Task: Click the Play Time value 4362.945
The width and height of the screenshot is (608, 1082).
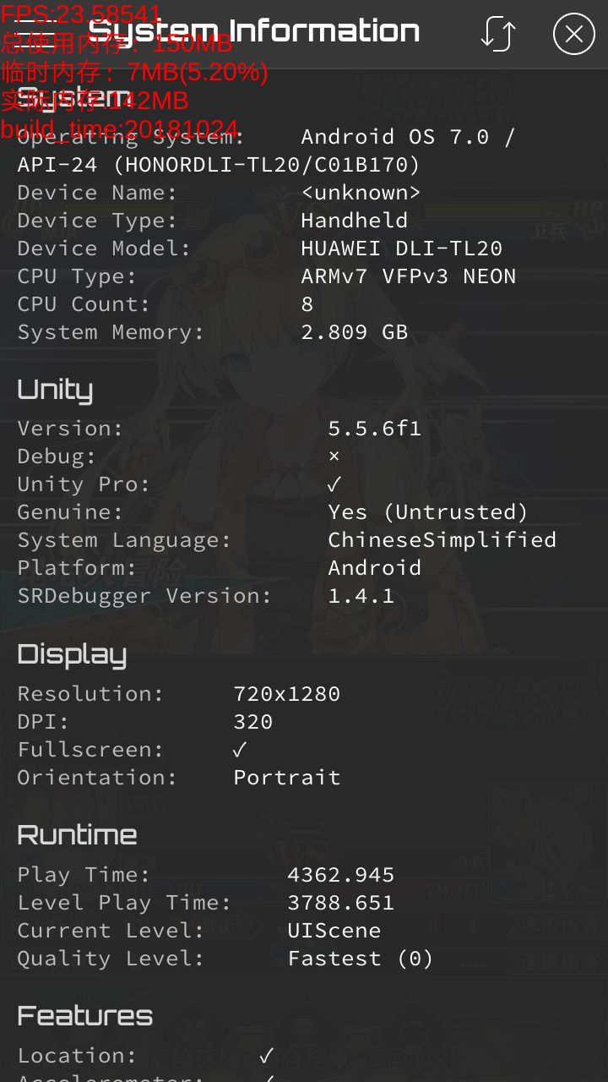Action: [x=341, y=874]
